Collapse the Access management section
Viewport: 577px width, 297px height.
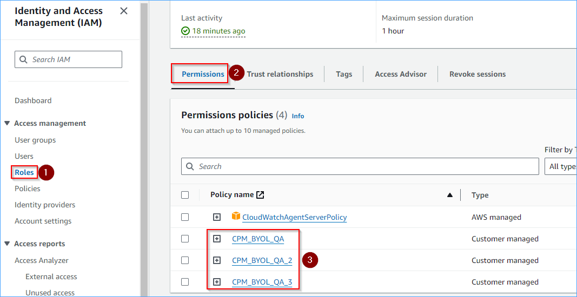coord(7,124)
